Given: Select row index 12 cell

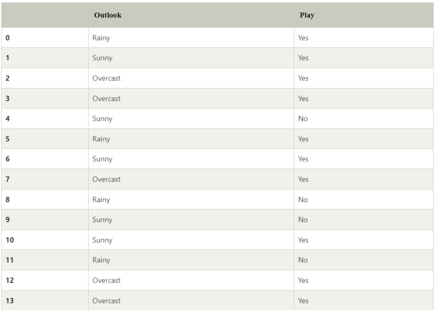Looking at the screenshot, I should click(10, 281).
